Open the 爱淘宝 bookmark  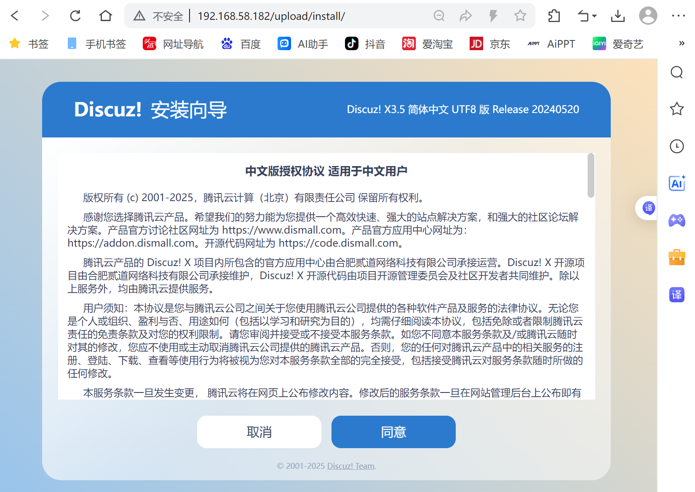click(x=428, y=44)
